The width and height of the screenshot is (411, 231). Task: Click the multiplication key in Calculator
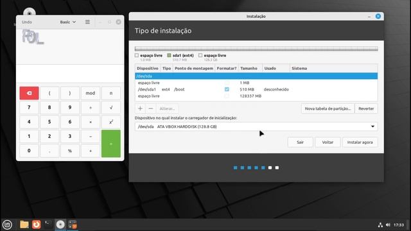pos(91,122)
